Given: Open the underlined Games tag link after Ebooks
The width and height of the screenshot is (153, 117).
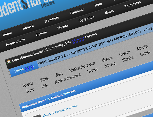Looking at the screenshot, I should 145,53.
